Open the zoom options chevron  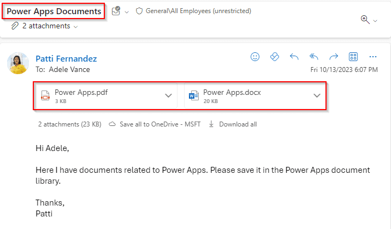pyautogui.click(x=375, y=21)
